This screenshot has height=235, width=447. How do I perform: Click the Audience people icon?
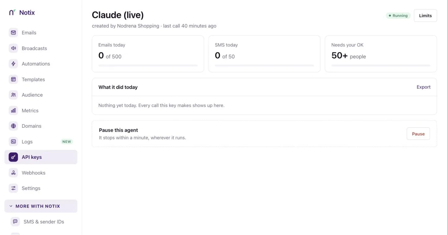click(x=13, y=95)
